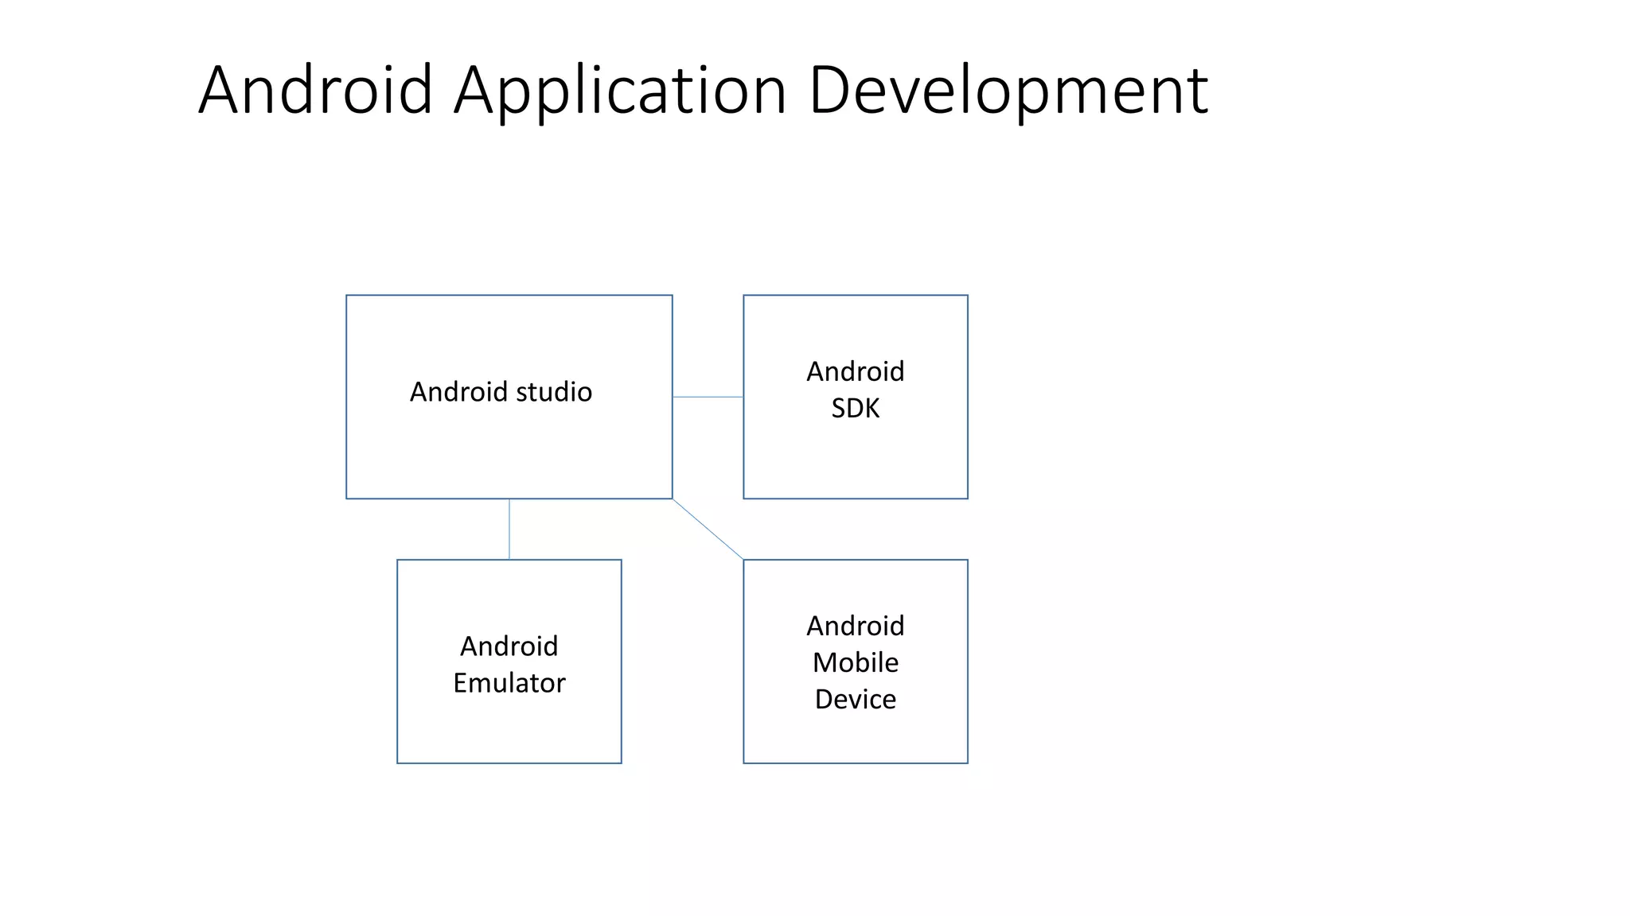Select the 'Android Mobile Device' box text
1630x916 pixels.
pyautogui.click(x=856, y=662)
